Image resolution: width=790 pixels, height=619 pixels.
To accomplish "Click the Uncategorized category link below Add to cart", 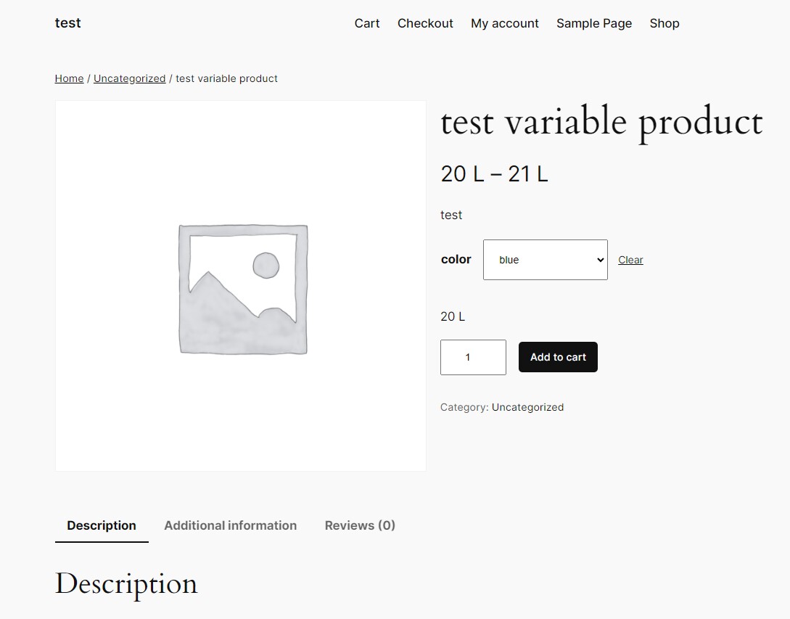I will point(527,406).
